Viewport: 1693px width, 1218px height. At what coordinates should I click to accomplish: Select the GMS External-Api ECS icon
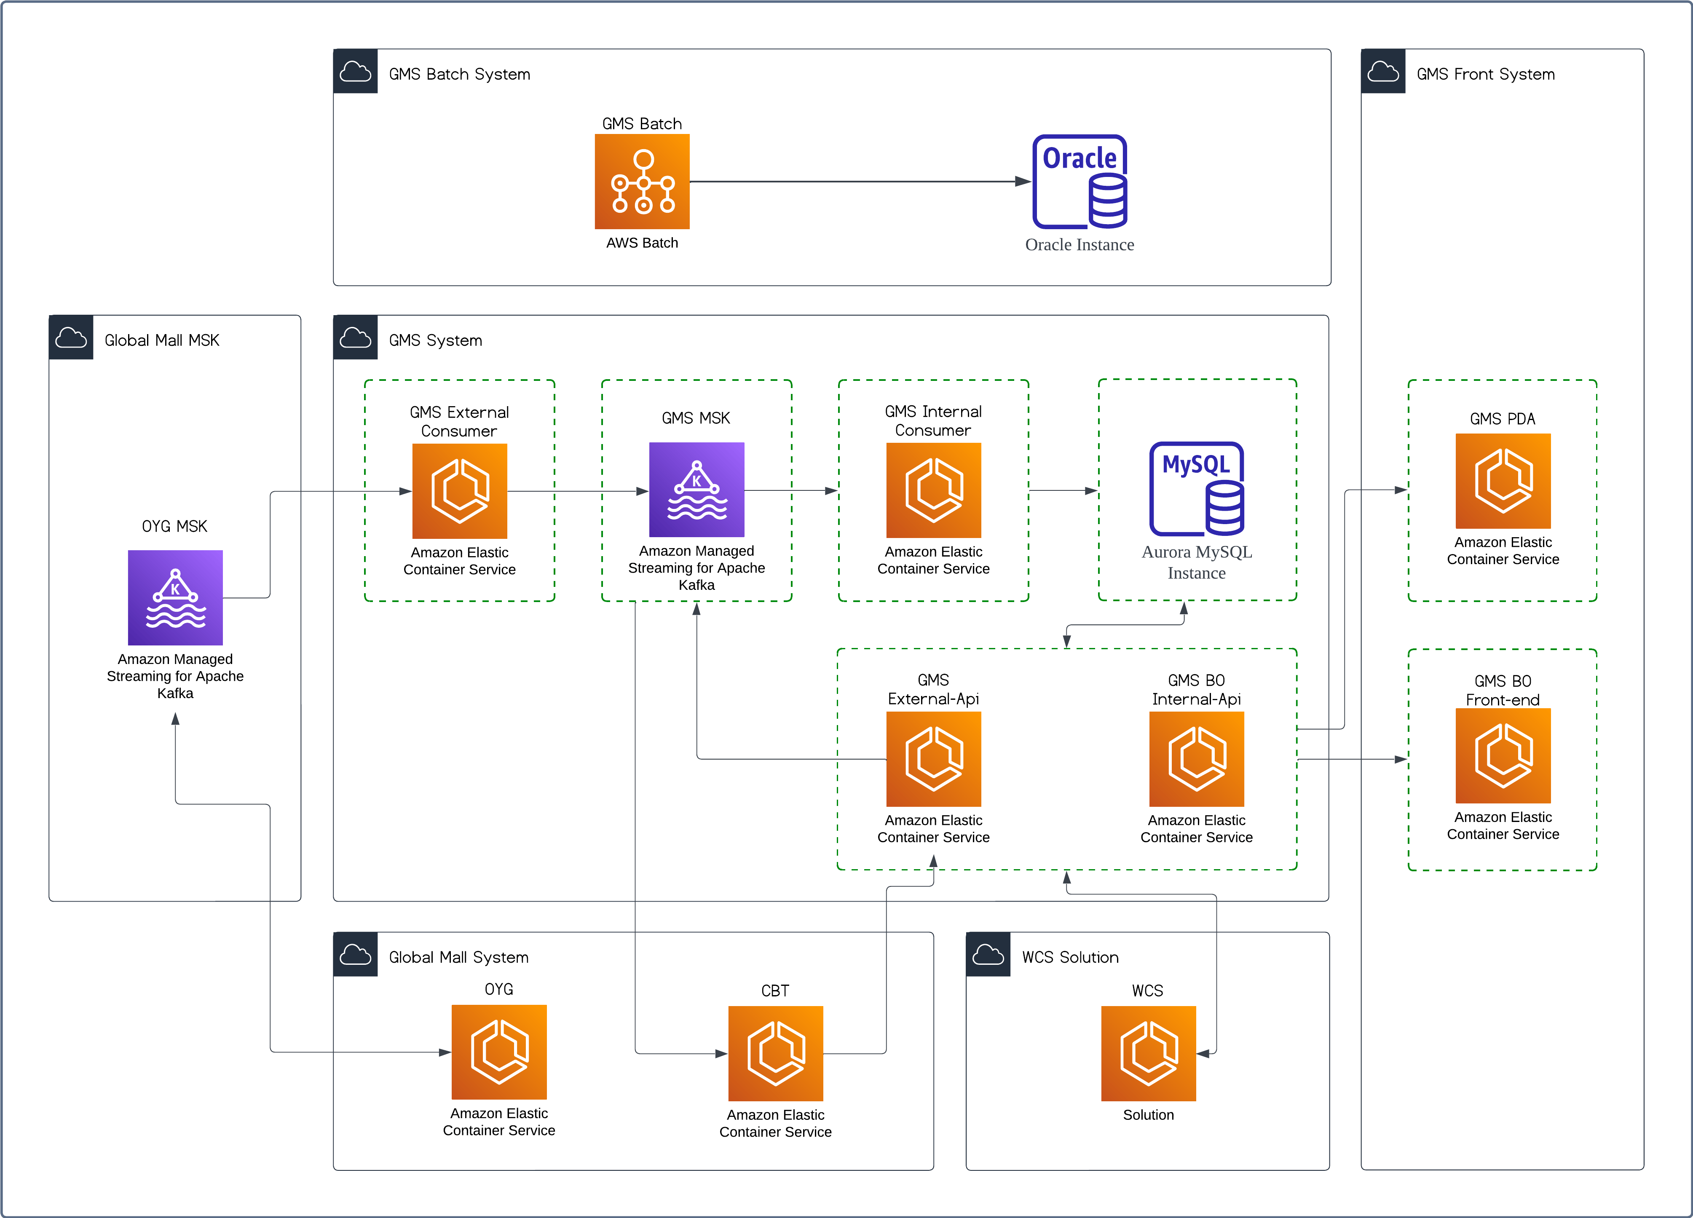tap(934, 759)
